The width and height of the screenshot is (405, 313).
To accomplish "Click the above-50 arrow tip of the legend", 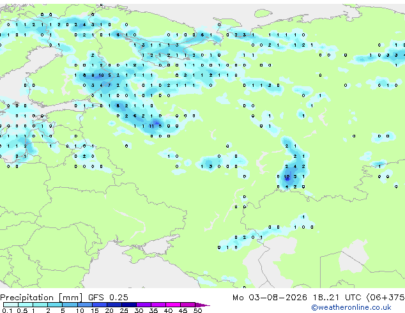I will 202,305.
